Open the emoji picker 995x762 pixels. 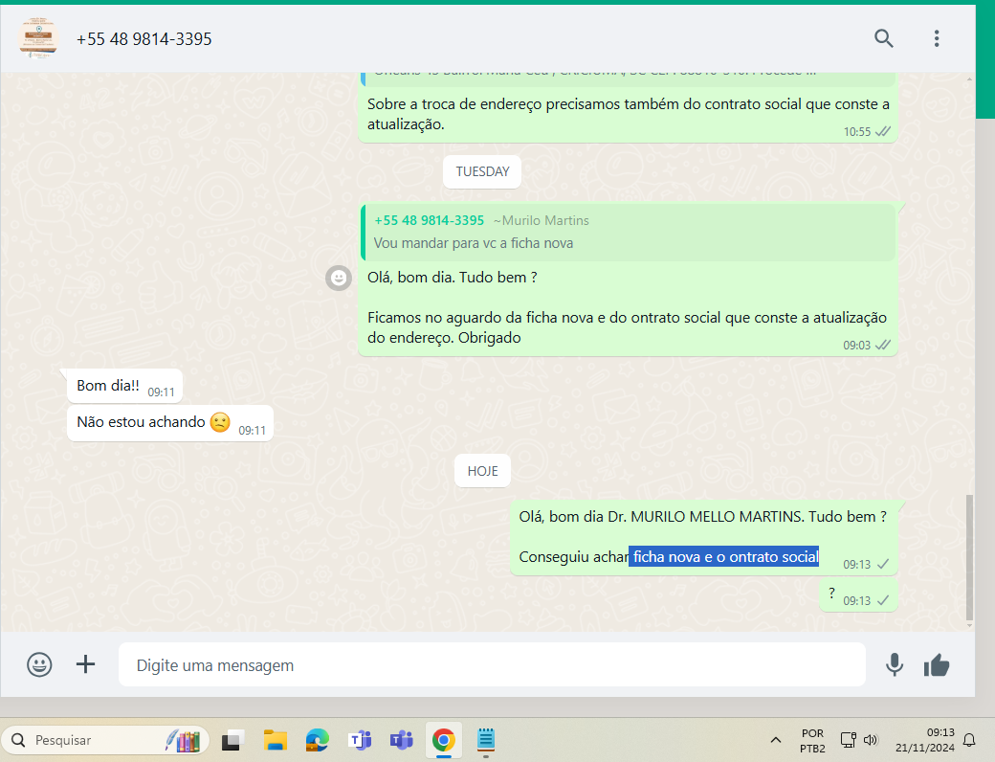point(39,665)
